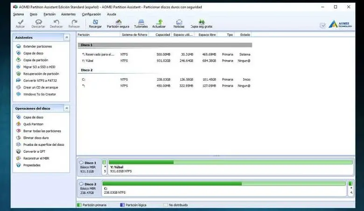Open the Tutoriales toolbar icon

click(141, 24)
